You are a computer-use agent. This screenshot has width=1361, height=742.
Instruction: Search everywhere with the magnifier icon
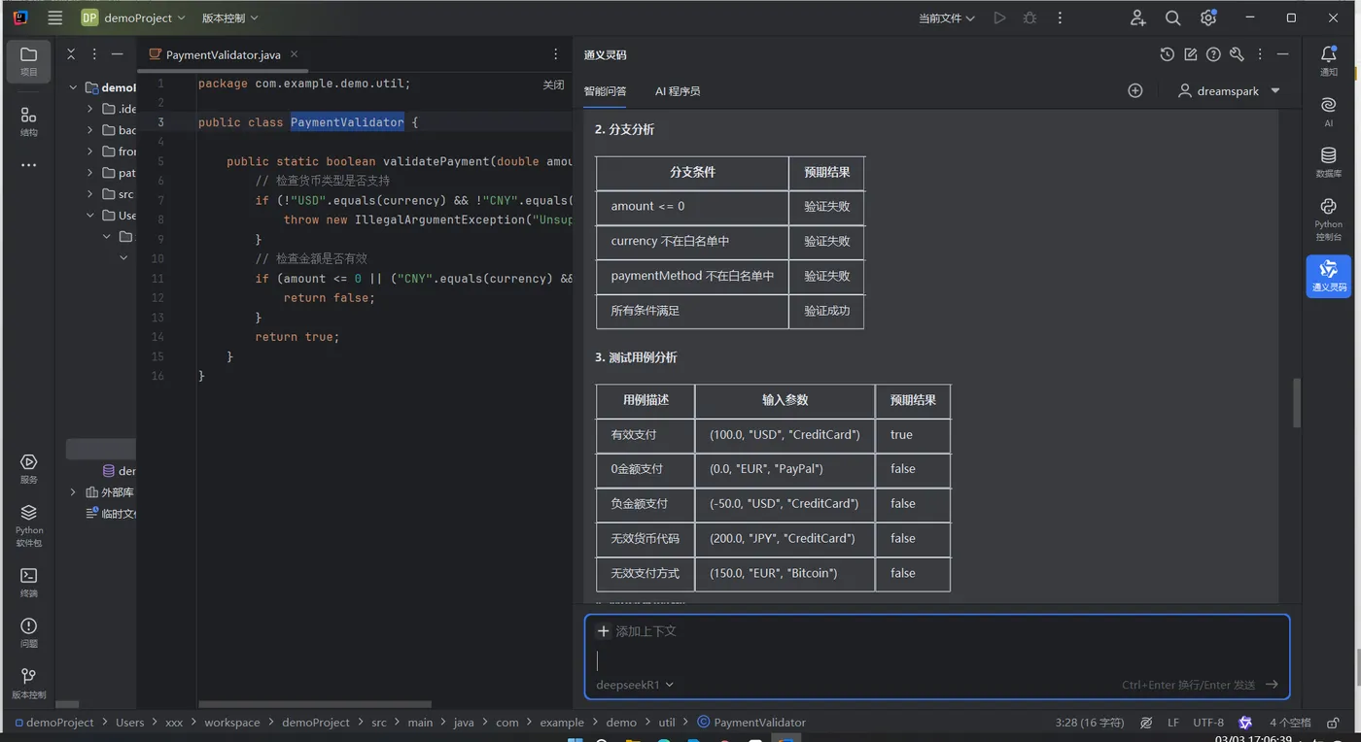[1173, 17]
